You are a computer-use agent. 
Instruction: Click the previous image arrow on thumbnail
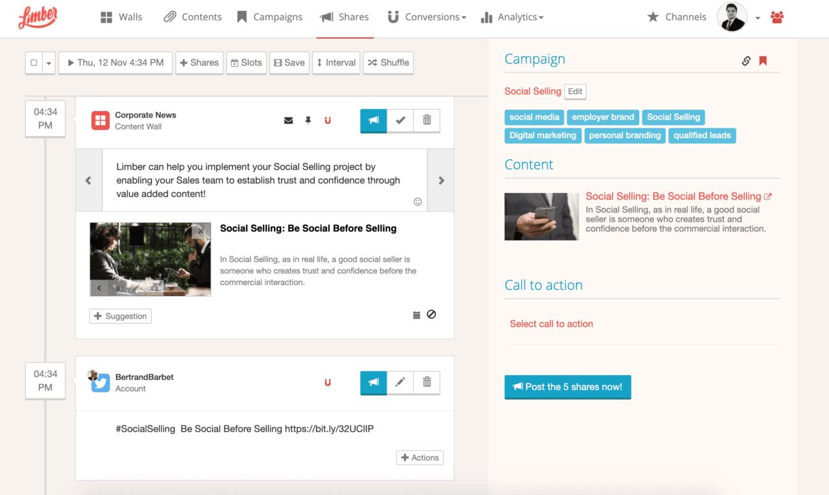click(x=99, y=287)
